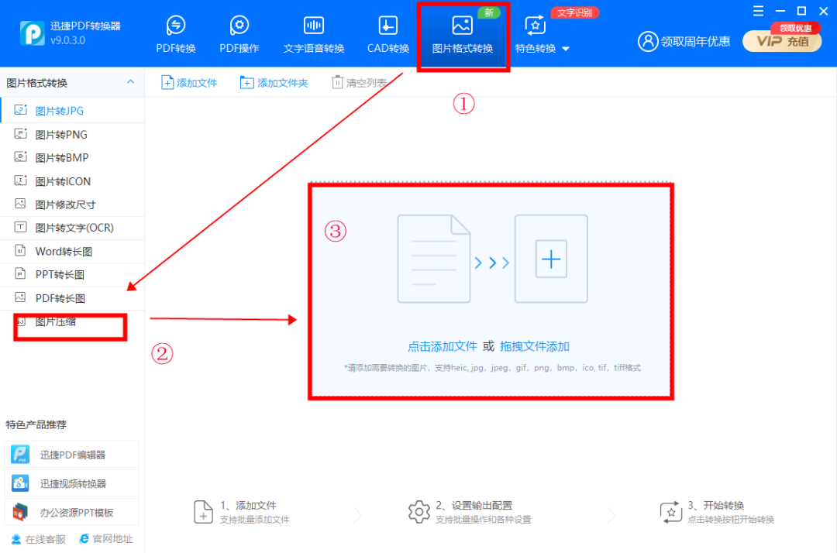837x553 pixels.
Task: Click 清空列表 trash button
Action: (360, 83)
